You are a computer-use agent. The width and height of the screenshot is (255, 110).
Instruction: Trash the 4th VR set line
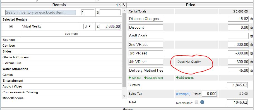(252, 62)
